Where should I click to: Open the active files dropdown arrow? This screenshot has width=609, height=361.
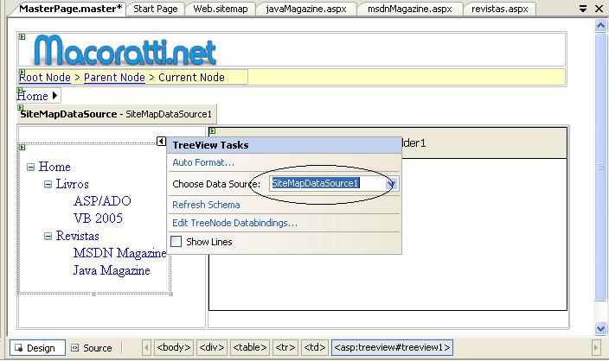click(582, 9)
